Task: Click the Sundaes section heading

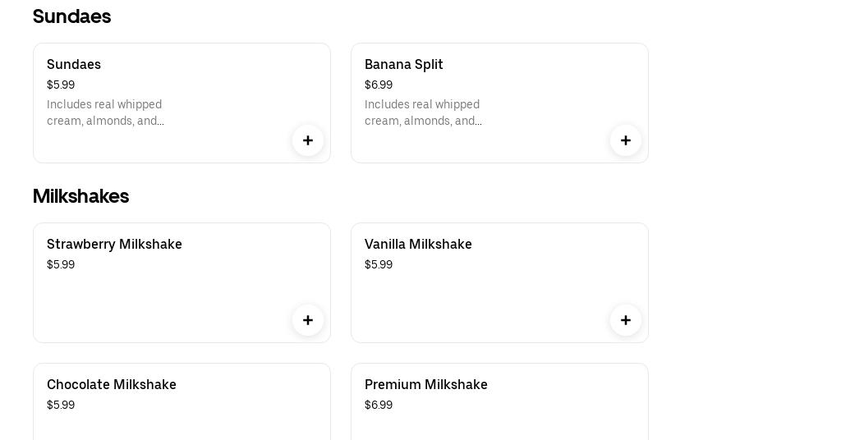Action: (71, 16)
